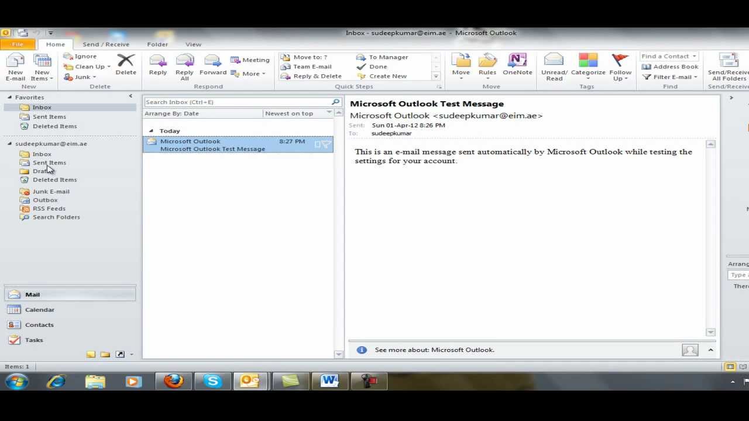
Task: Click Reply All in the ribbon
Action: (x=184, y=67)
